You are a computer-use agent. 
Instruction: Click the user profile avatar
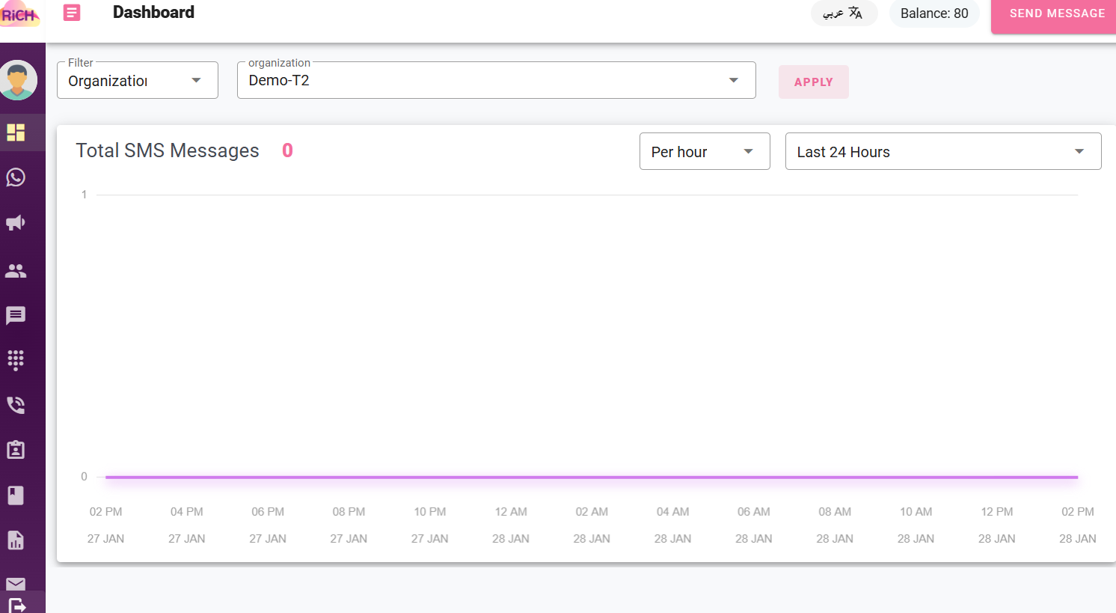coord(18,80)
